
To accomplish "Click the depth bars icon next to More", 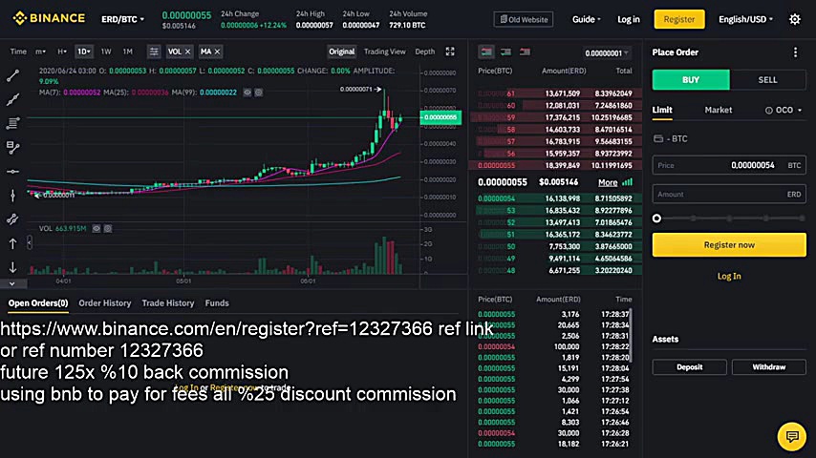I will point(628,182).
